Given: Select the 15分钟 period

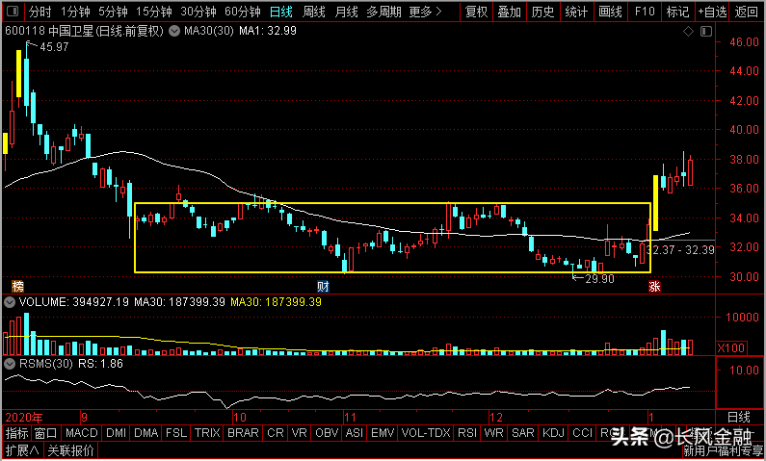Looking at the screenshot, I should tap(154, 12).
